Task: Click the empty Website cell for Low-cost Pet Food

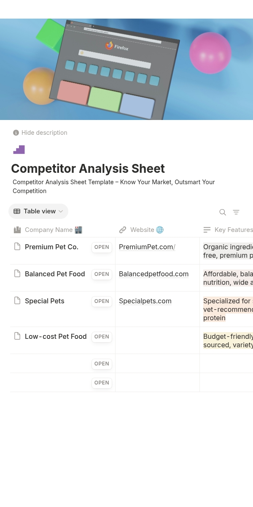Action: pyautogui.click(x=157, y=340)
